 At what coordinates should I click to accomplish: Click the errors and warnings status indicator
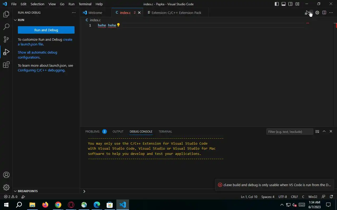click(x=11, y=197)
